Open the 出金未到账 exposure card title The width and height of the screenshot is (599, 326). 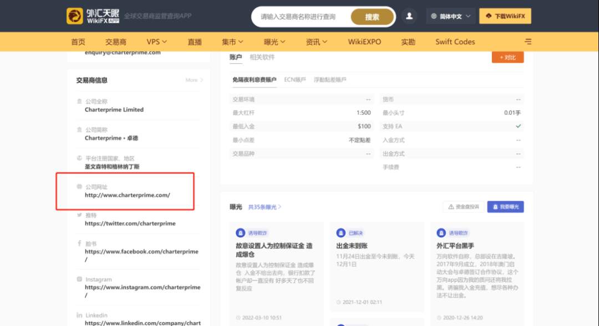(x=352, y=246)
